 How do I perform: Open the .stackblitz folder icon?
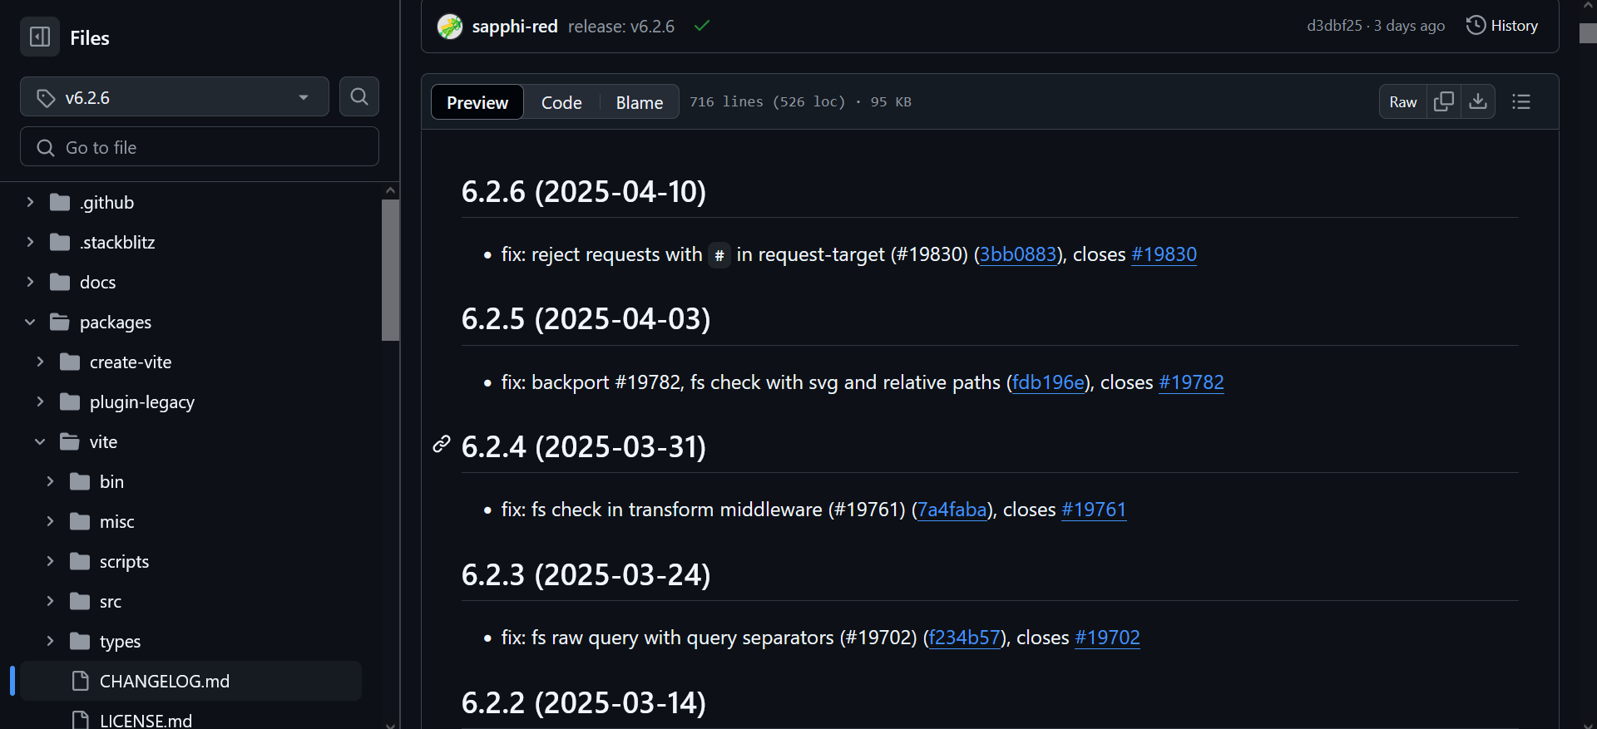pos(60,242)
